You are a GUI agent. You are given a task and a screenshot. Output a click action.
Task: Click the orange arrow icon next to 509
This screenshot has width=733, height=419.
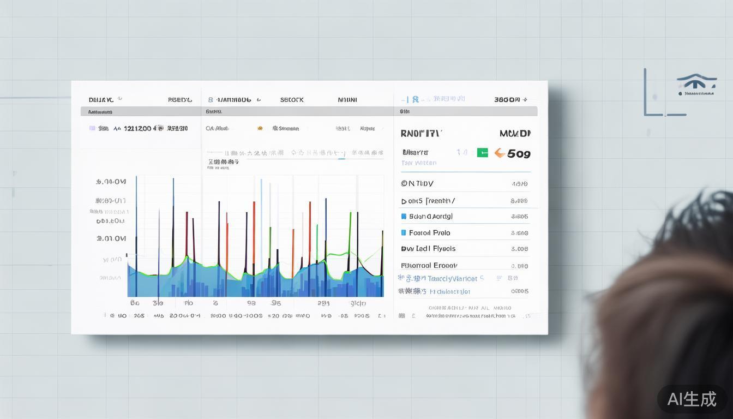pyautogui.click(x=499, y=153)
